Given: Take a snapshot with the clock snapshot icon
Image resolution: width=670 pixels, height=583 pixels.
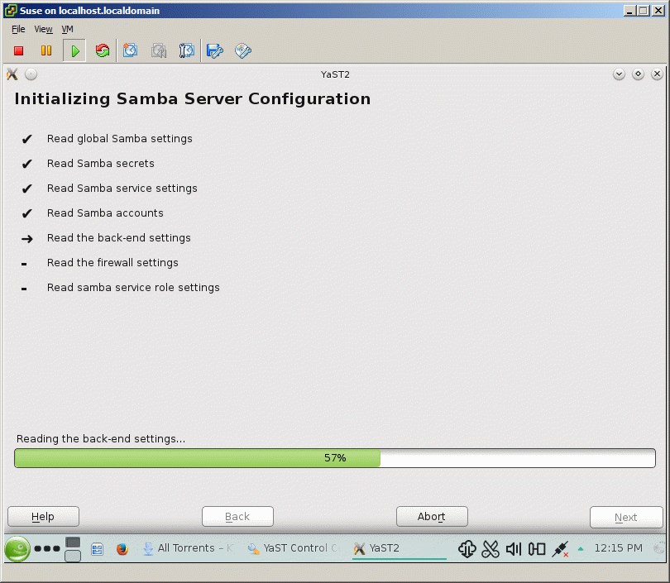Looking at the screenshot, I should pyautogui.click(x=131, y=50).
